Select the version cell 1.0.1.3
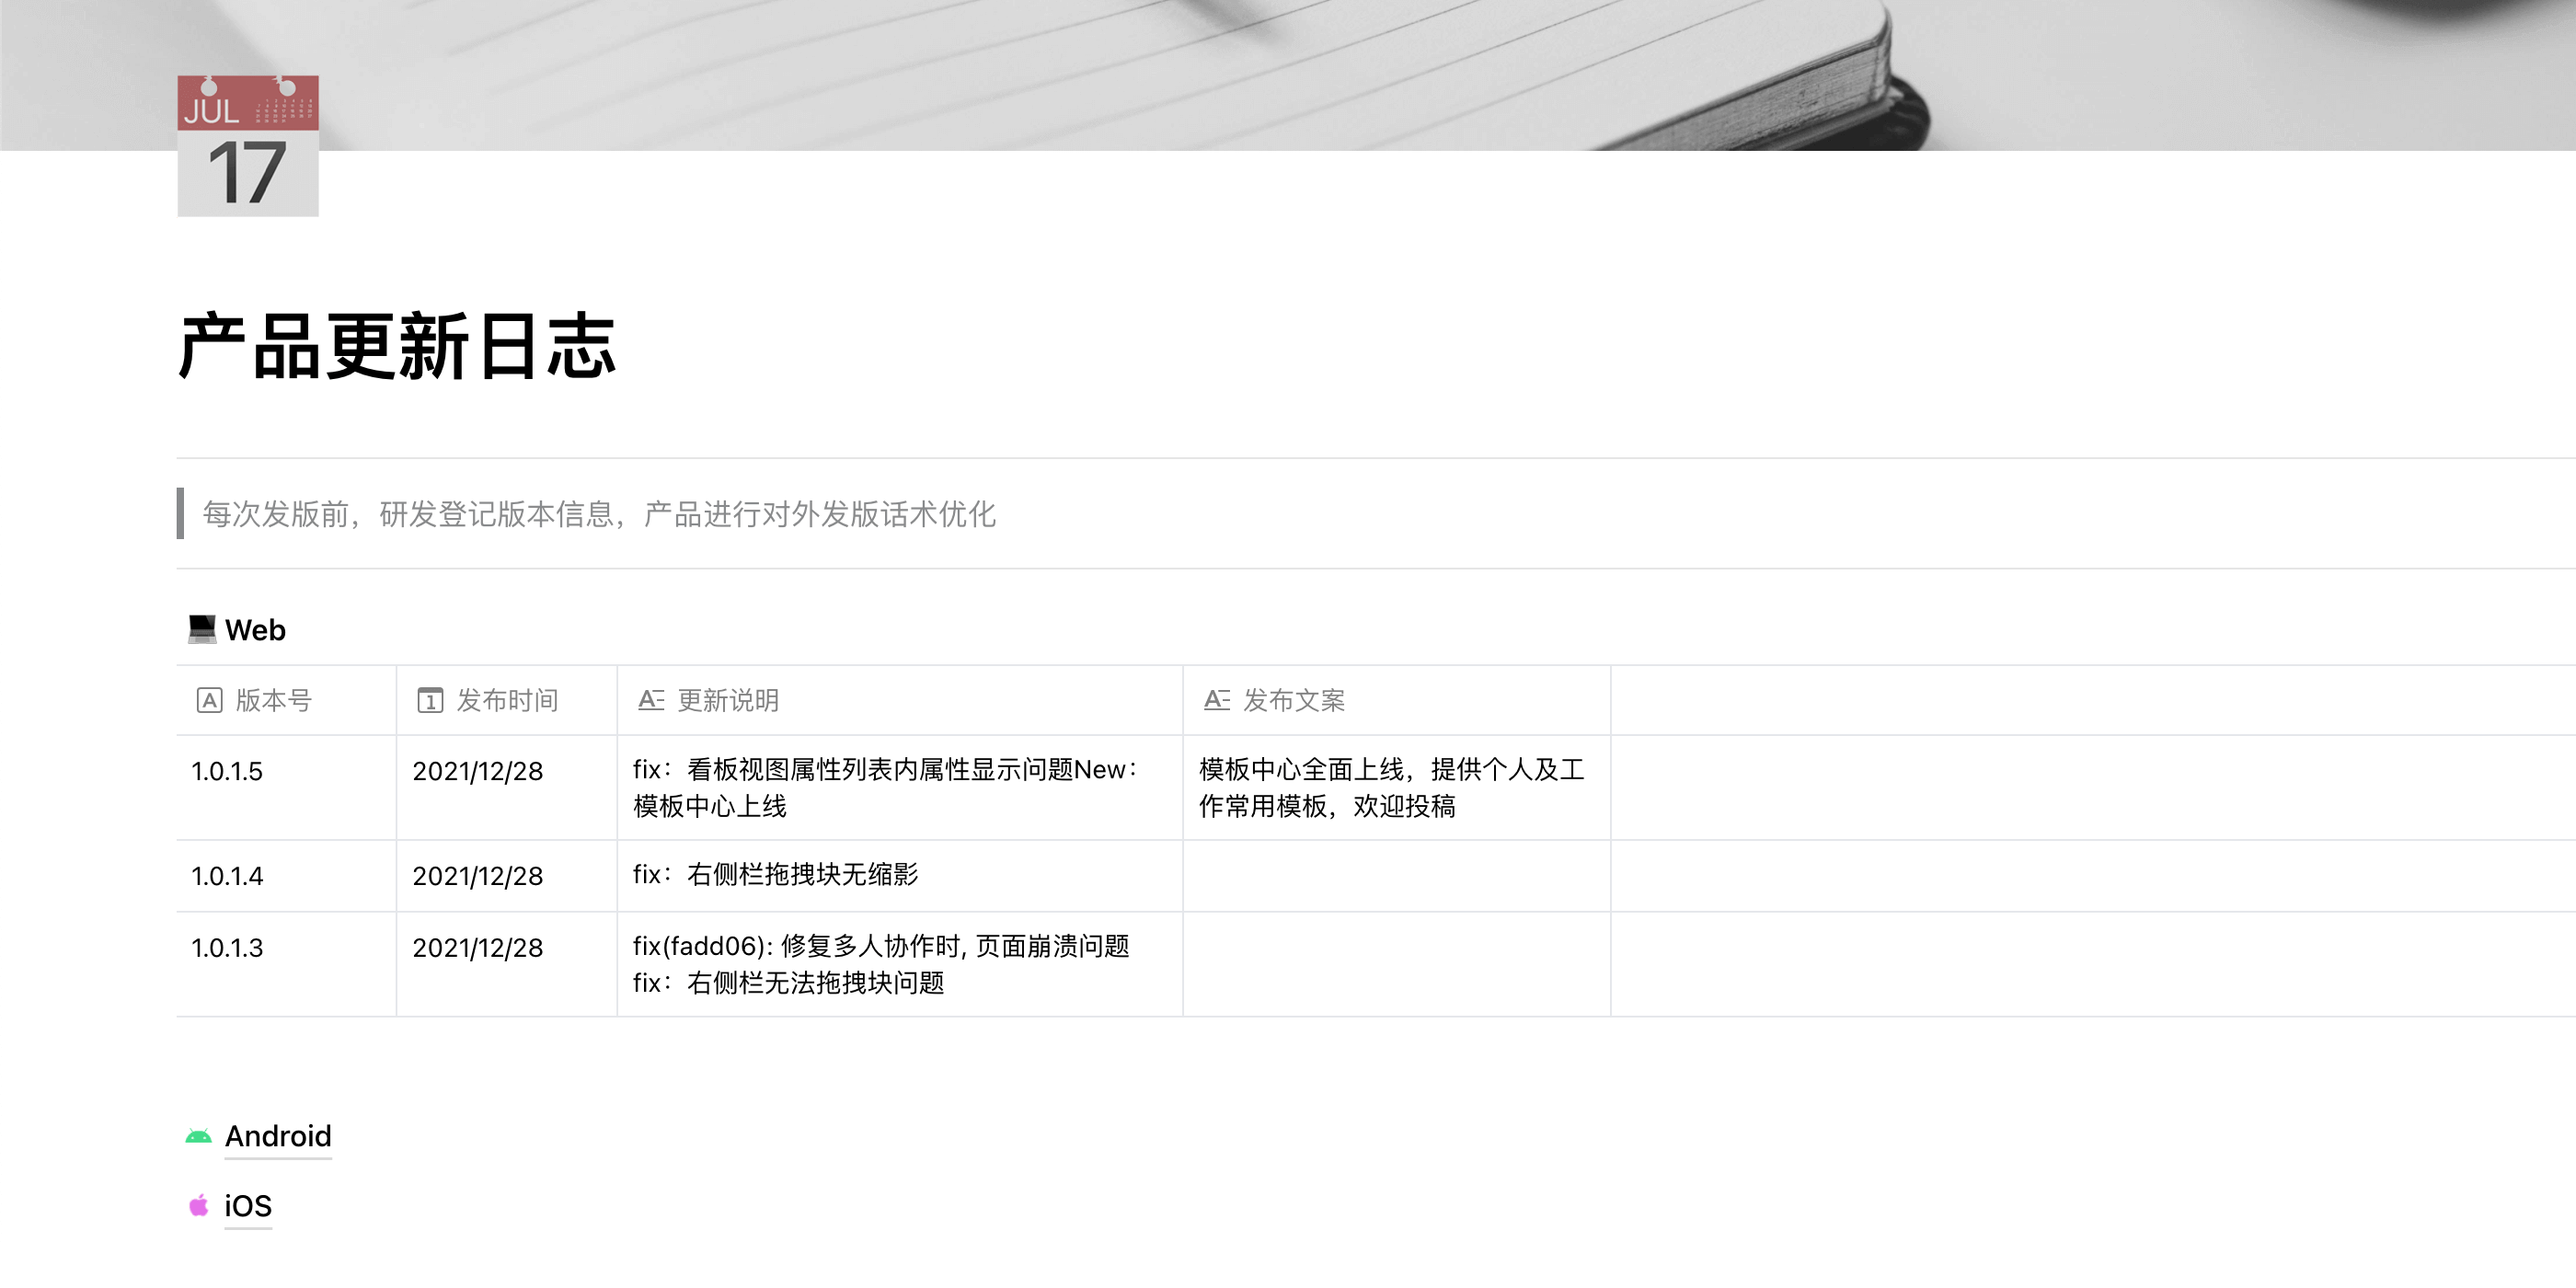The width and height of the screenshot is (2576, 1288). coord(226,948)
